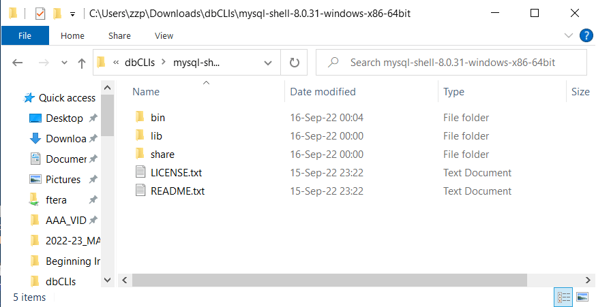
Task: Sort files by the Name column
Action: pyautogui.click(x=146, y=91)
